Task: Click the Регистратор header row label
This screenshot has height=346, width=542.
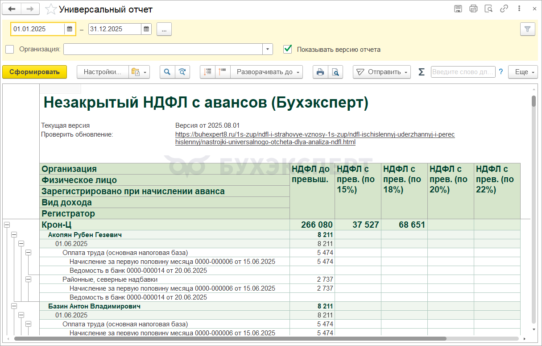Action: tap(165, 213)
